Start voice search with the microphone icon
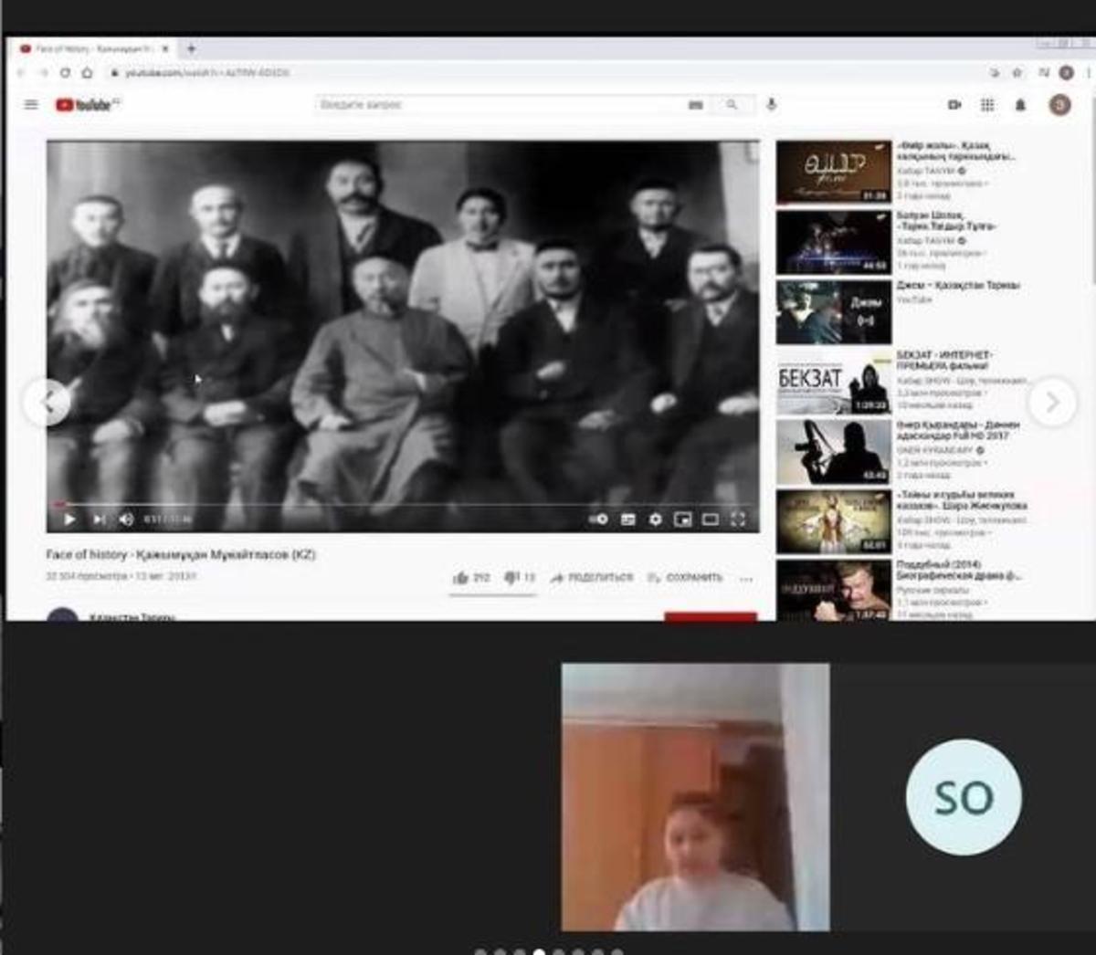The width and height of the screenshot is (1096, 955). [772, 105]
